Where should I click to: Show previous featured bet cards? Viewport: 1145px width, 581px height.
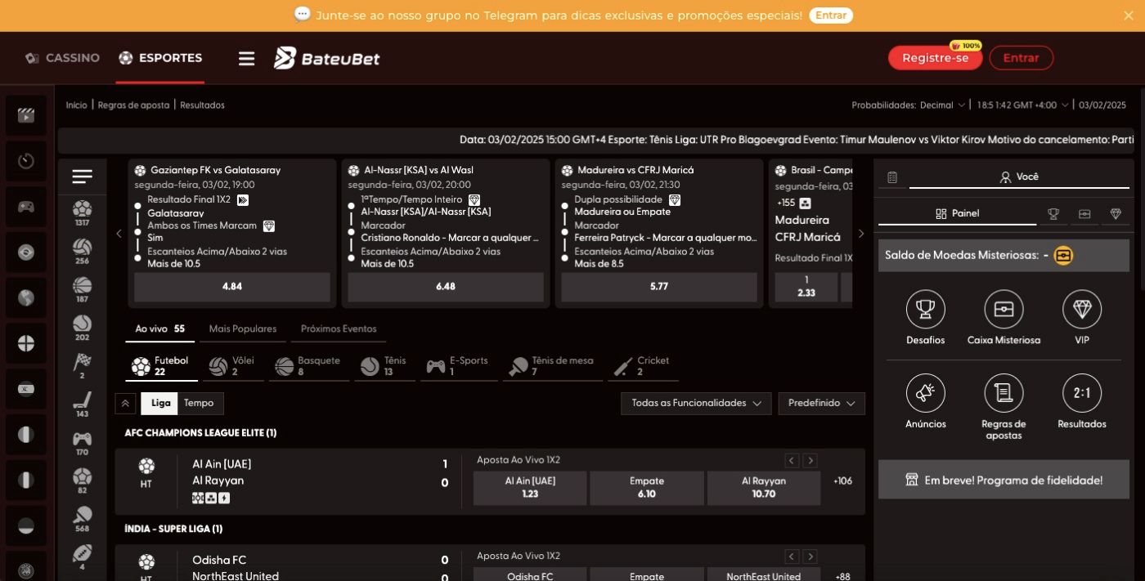(119, 234)
